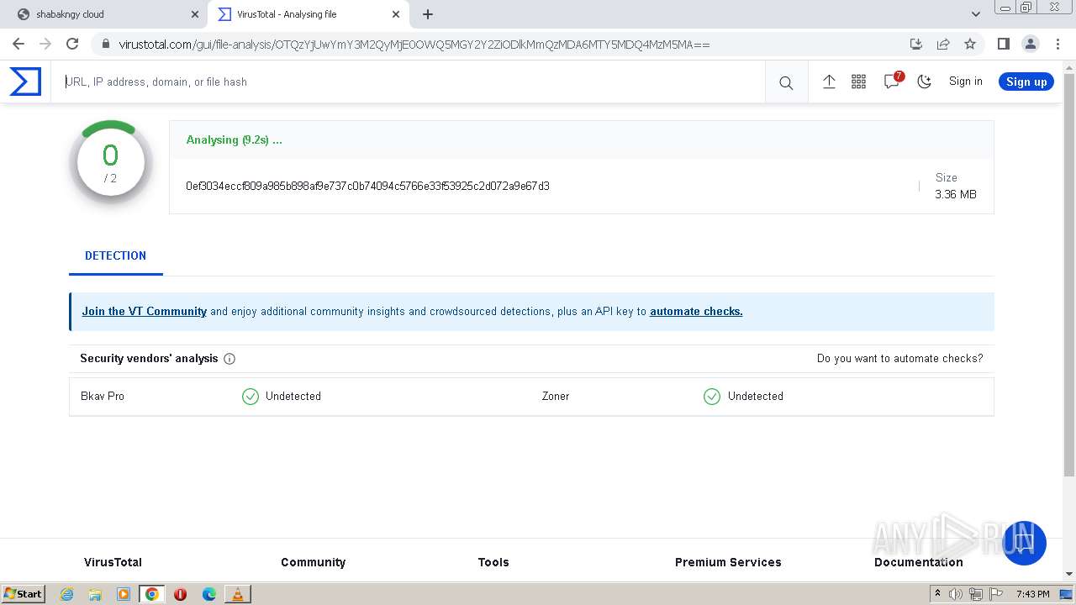
Task: Launch Internet Explorer from taskbar
Action: click(67, 594)
